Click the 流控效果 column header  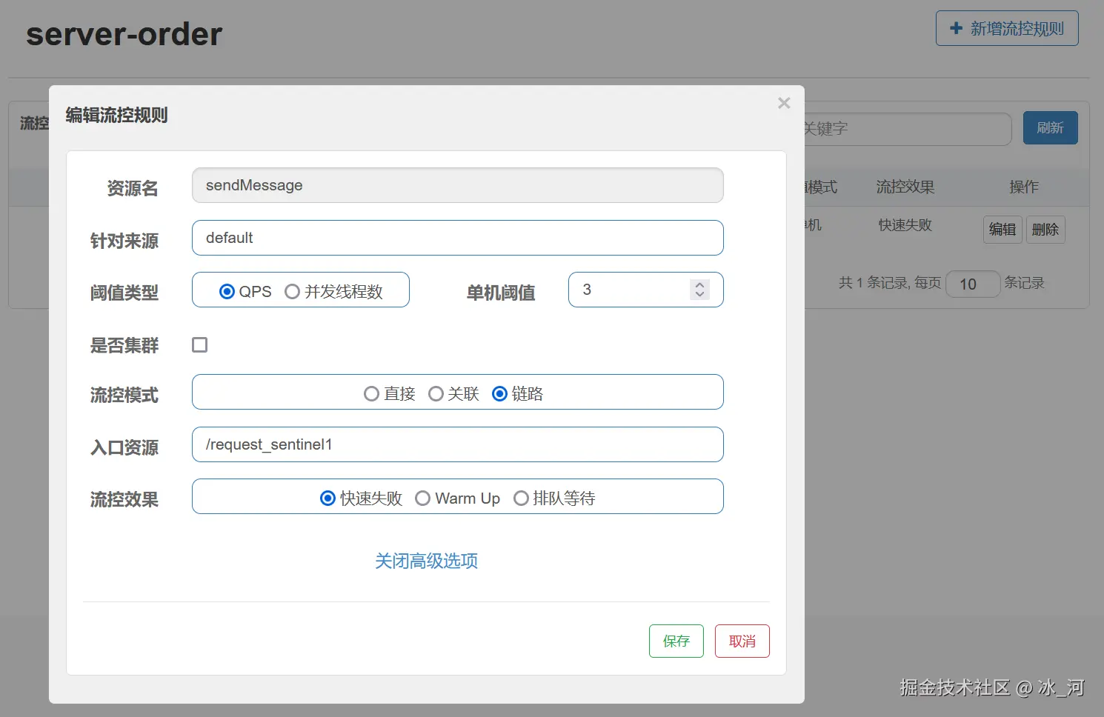click(905, 187)
